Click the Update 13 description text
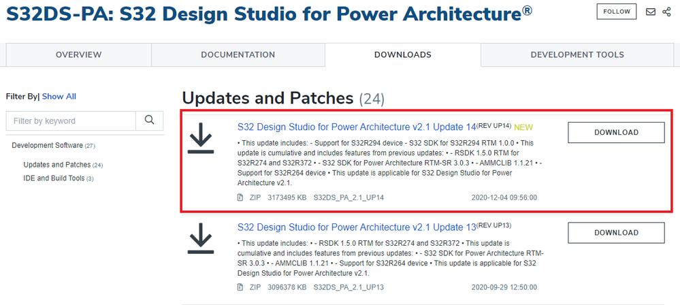Viewport: 680px width, 305px height. (389, 258)
